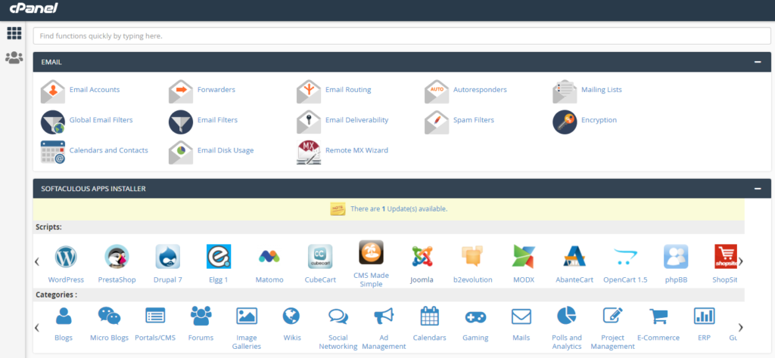
Task: Open the Gaming category icon
Action: coord(475,317)
